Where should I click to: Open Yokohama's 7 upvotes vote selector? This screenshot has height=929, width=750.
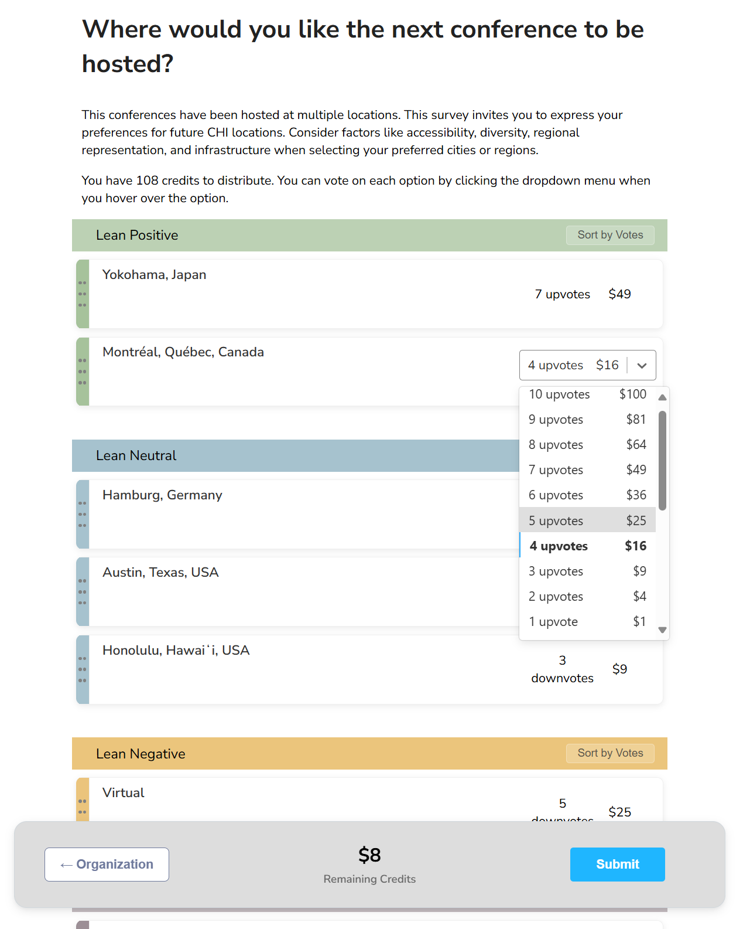coord(582,294)
